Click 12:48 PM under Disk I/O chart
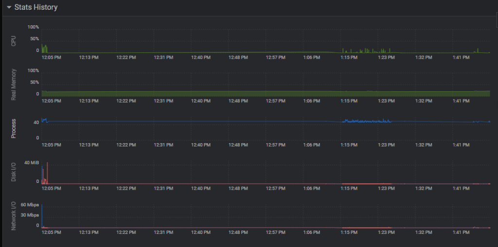The width and height of the screenshot is (498, 247). pos(238,188)
